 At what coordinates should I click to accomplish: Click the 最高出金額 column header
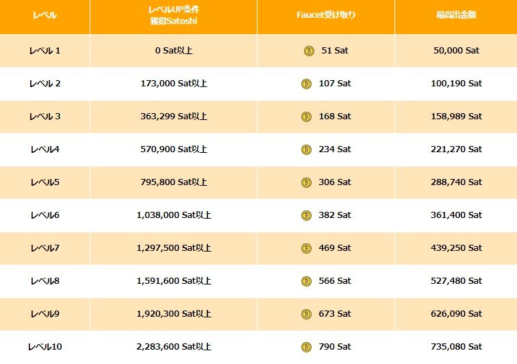click(455, 15)
